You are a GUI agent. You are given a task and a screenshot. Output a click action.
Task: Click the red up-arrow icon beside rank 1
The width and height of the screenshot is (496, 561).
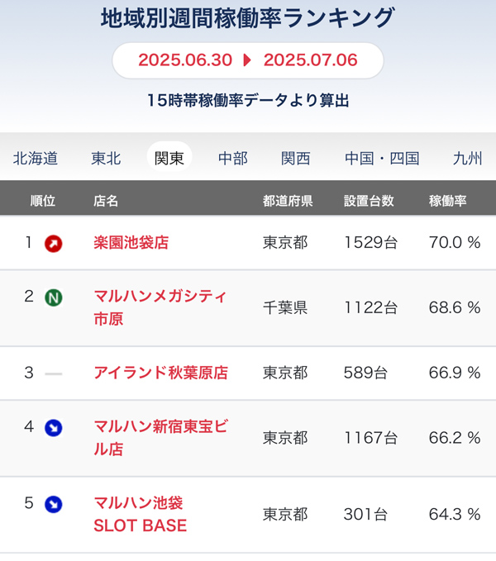pyautogui.click(x=54, y=244)
